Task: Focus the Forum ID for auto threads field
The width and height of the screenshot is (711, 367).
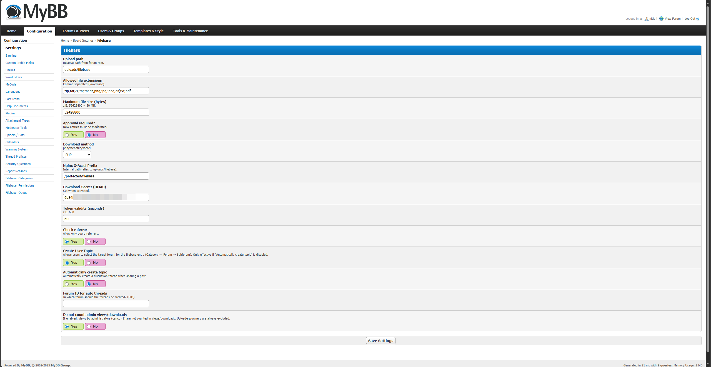Action: (x=106, y=304)
